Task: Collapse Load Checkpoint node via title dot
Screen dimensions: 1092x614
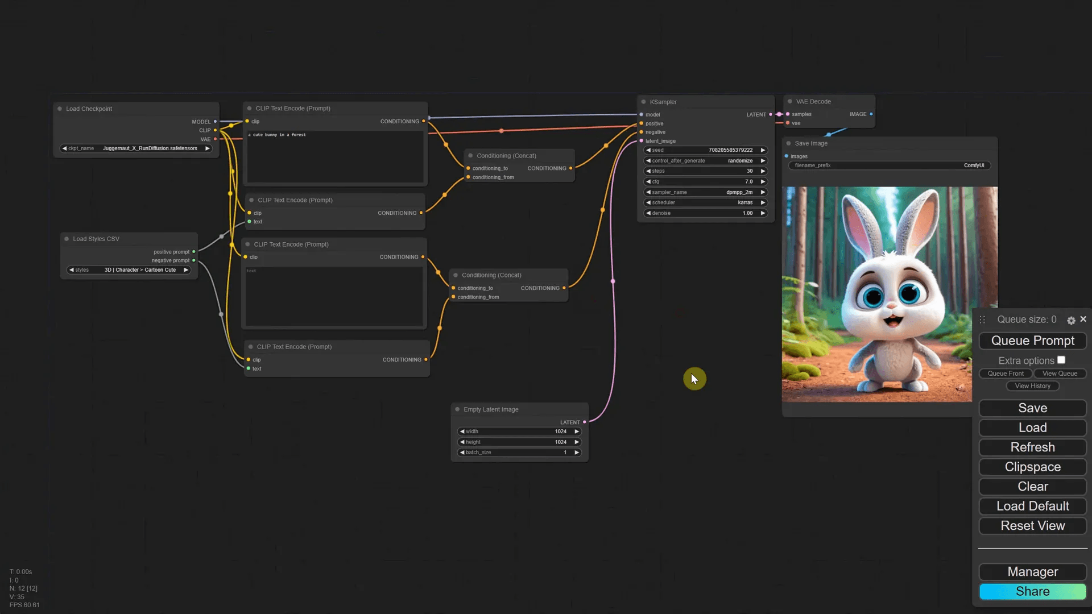Action: 60,109
